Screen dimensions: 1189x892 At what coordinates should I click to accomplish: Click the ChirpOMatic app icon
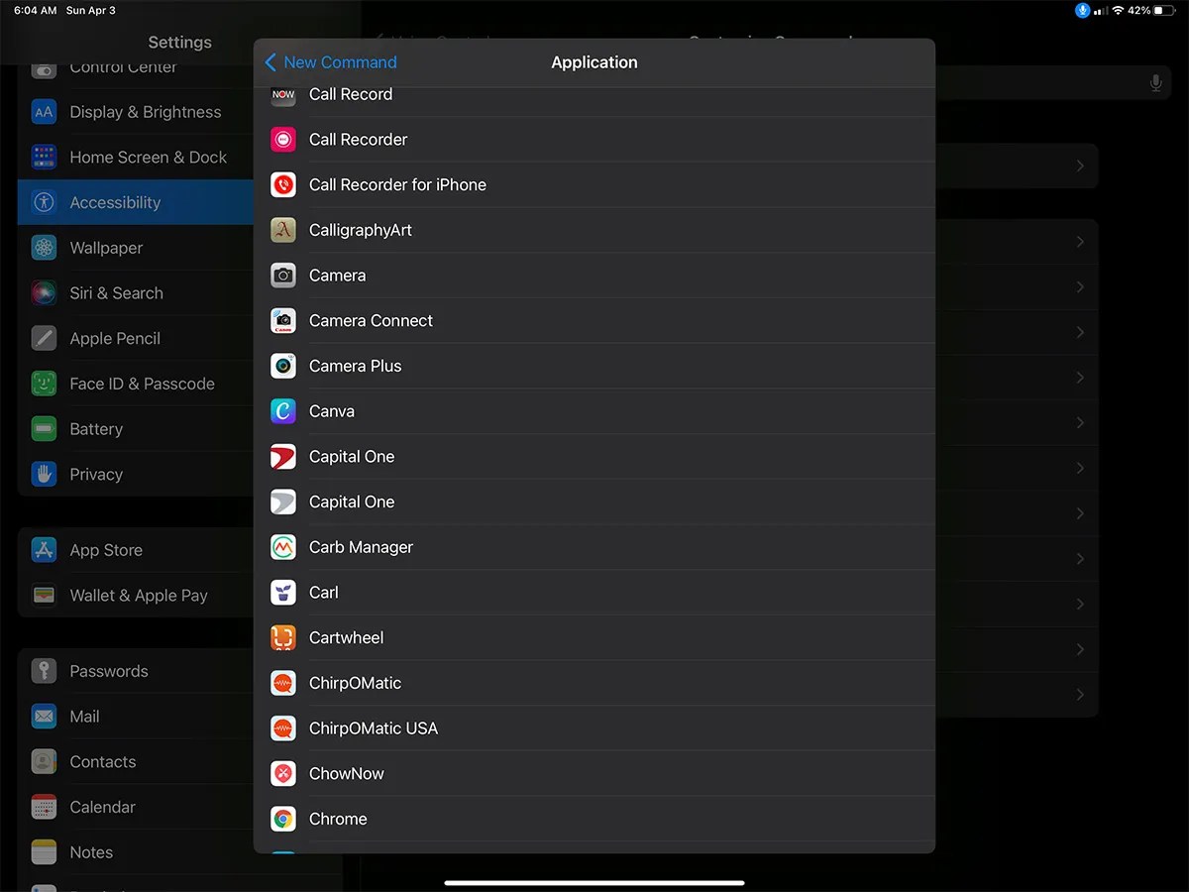(x=282, y=683)
